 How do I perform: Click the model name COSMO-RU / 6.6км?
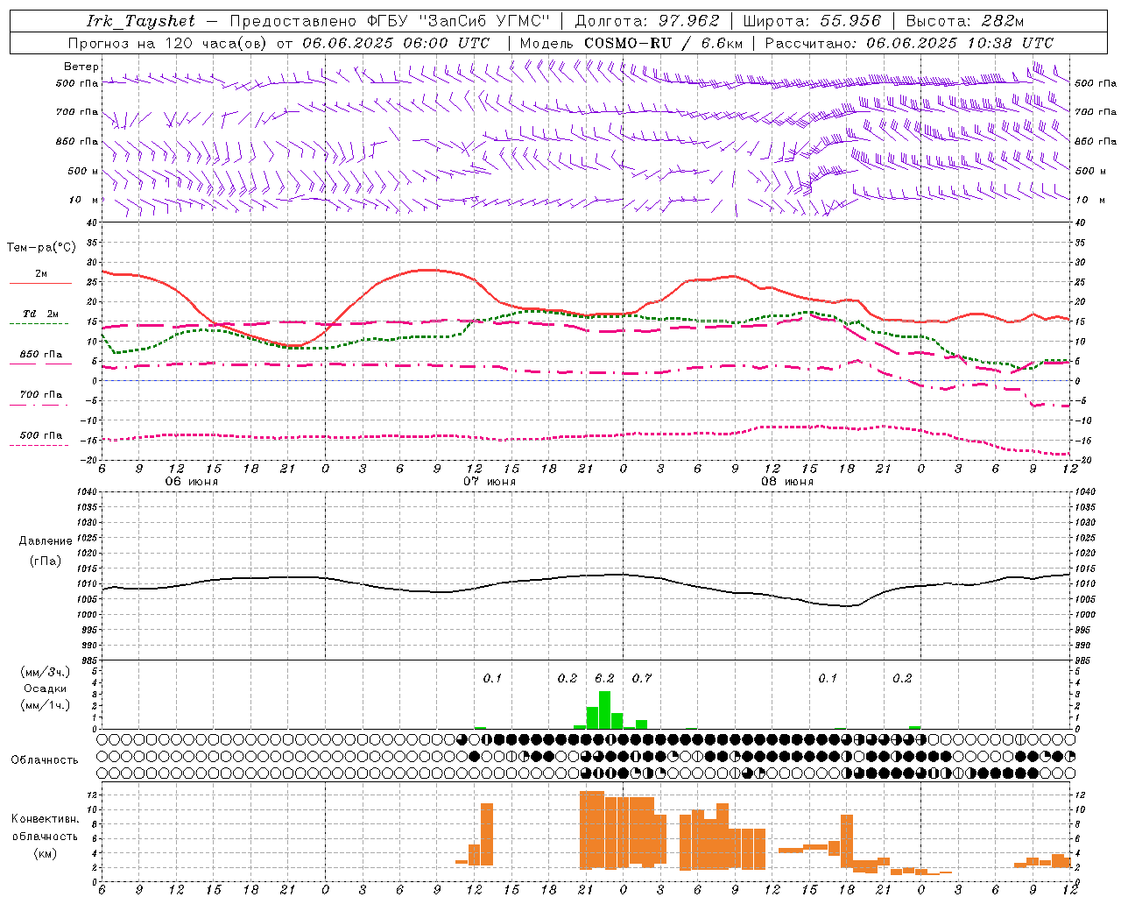(663, 43)
